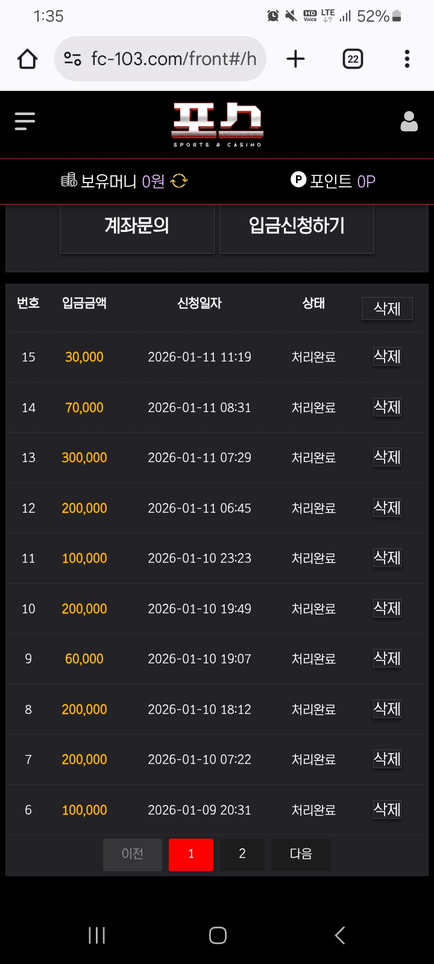The height and width of the screenshot is (964, 434).
Task: Tap the browser address bar URL
Action: click(174, 59)
